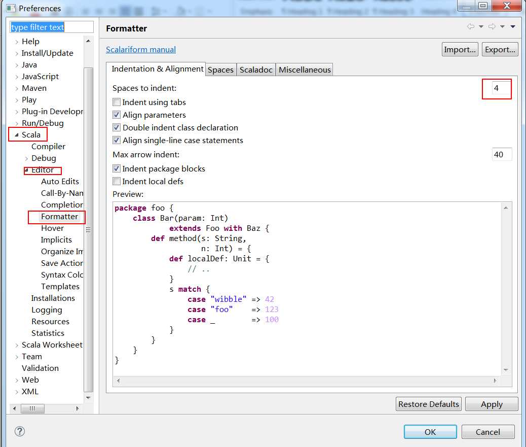Image resolution: width=526 pixels, height=447 pixels.
Task: Click preview horizontal scrollbar right arrow
Action: (x=495, y=381)
